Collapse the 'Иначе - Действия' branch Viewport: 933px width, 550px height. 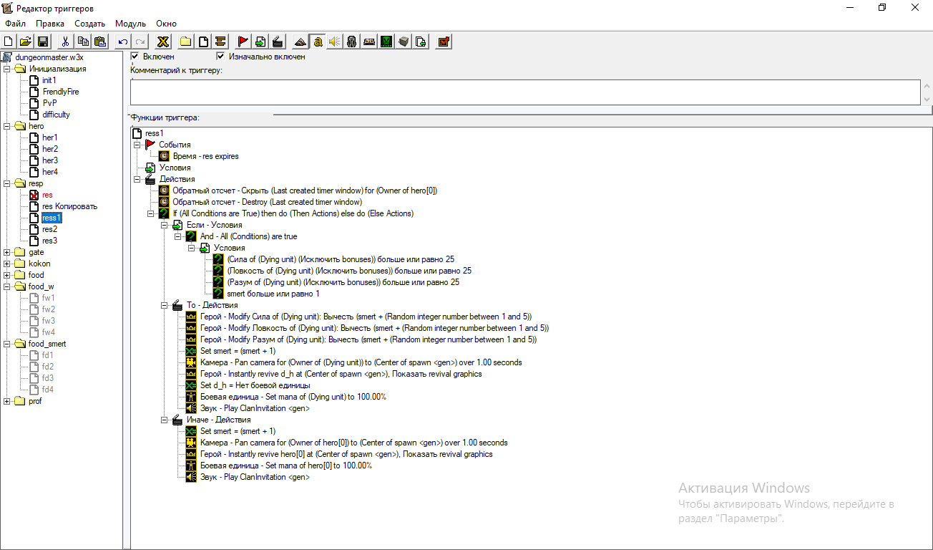point(165,420)
